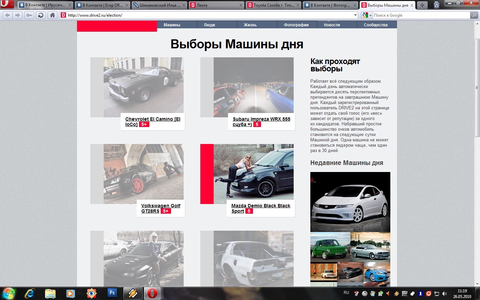Reload the current page
Image resolution: width=480 pixels, height=300 pixels.
pyautogui.click(x=41, y=15)
